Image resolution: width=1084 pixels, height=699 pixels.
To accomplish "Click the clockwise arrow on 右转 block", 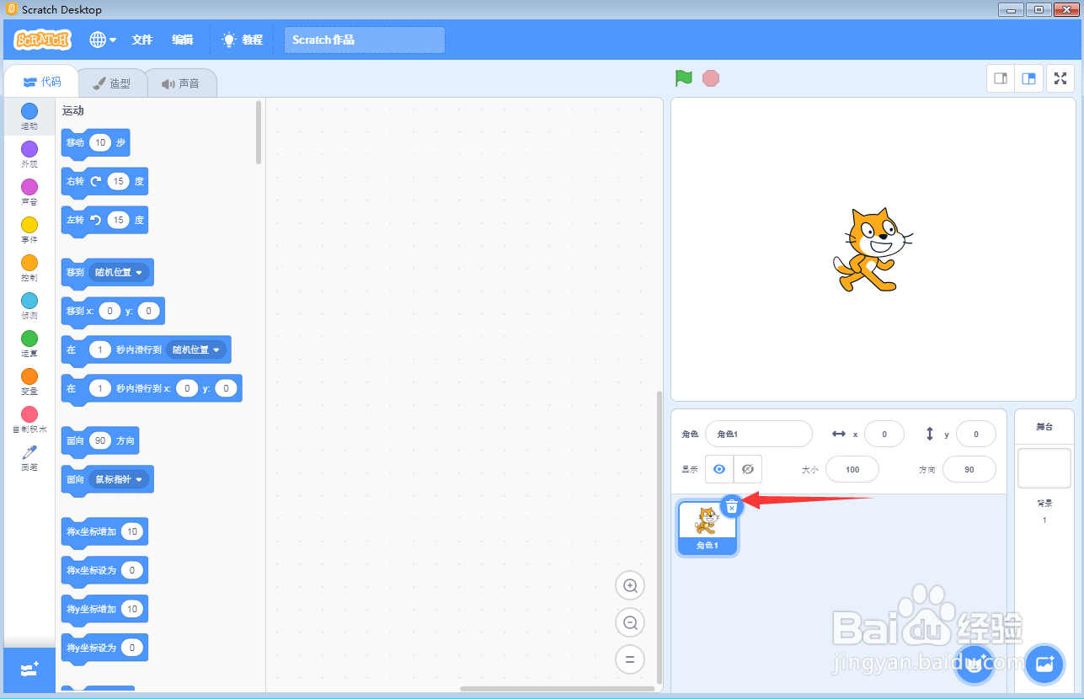I will point(96,181).
